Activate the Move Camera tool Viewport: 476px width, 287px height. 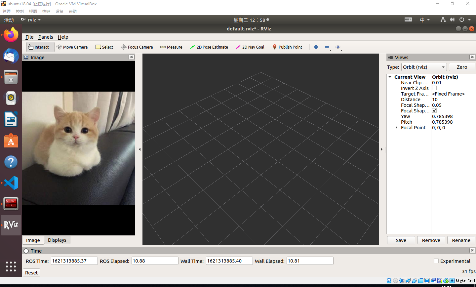(x=72, y=47)
